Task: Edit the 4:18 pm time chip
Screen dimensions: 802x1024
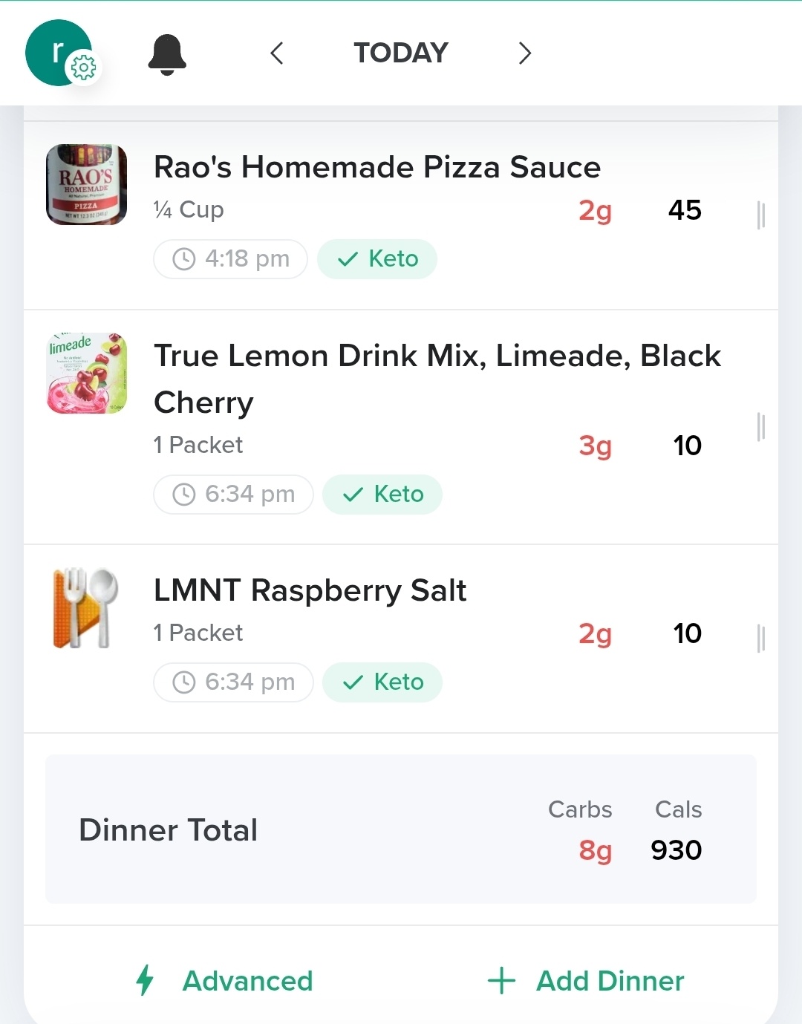Action: tap(231, 259)
